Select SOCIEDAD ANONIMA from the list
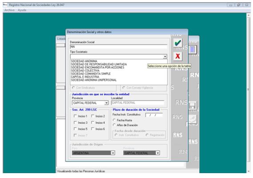 [84, 61]
